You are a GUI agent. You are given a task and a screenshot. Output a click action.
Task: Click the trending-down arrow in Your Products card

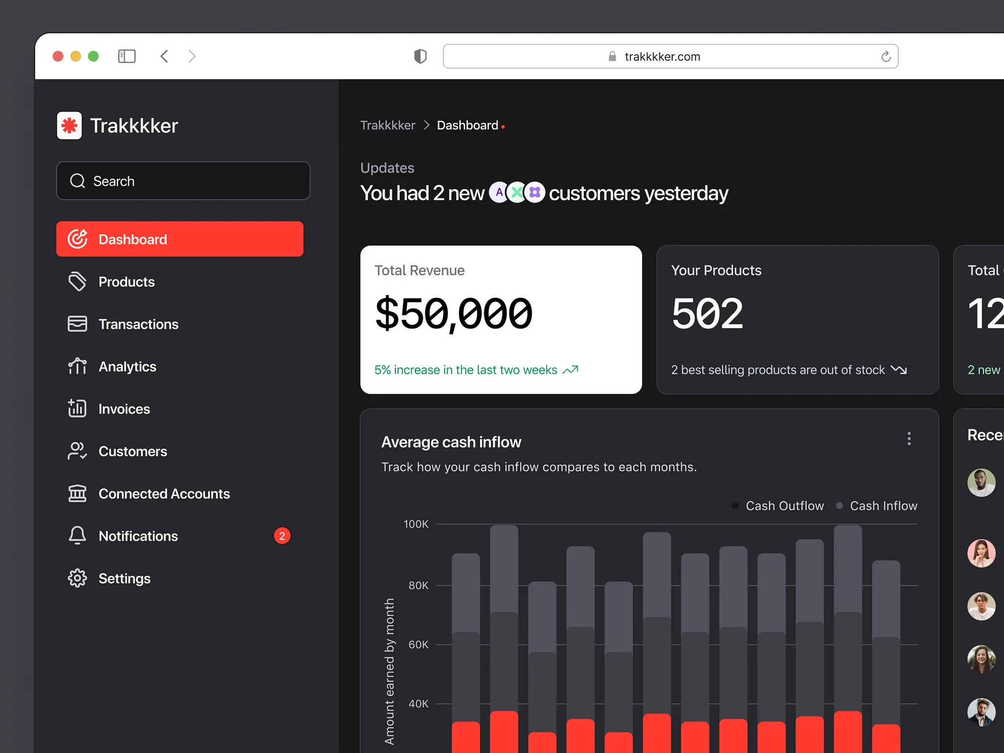click(x=899, y=370)
